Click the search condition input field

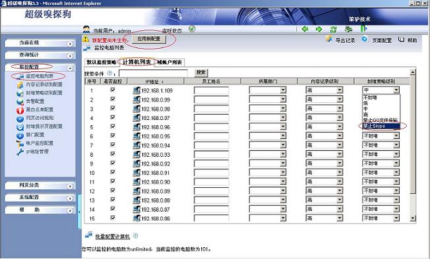point(153,73)
